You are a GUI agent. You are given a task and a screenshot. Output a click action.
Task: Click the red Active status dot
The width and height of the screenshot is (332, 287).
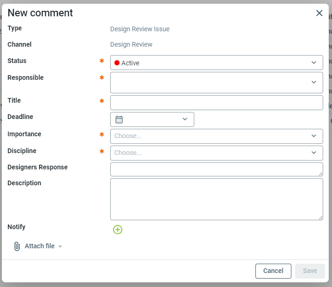tap(117, 63)
